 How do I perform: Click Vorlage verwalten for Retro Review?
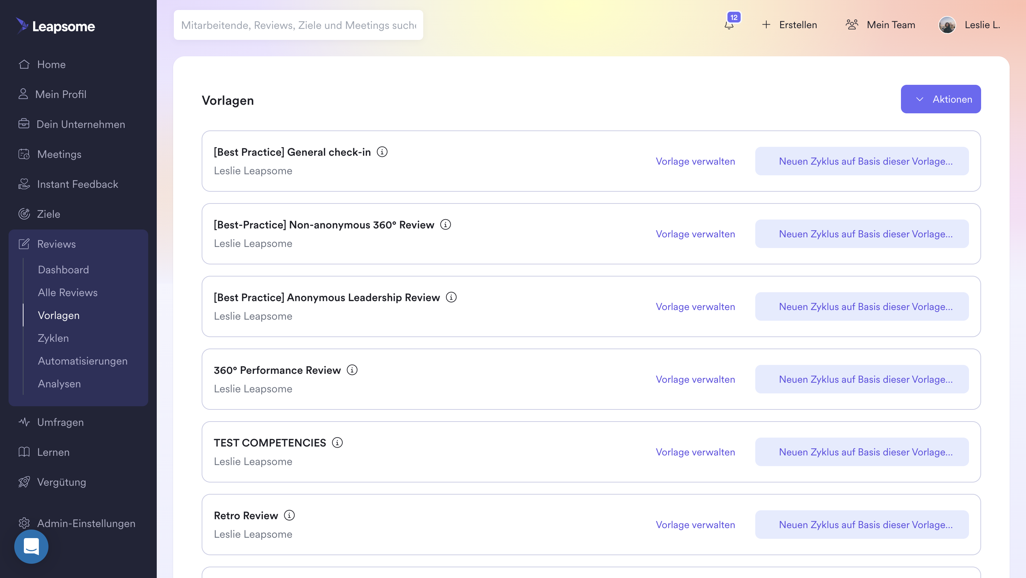point(695,525)
